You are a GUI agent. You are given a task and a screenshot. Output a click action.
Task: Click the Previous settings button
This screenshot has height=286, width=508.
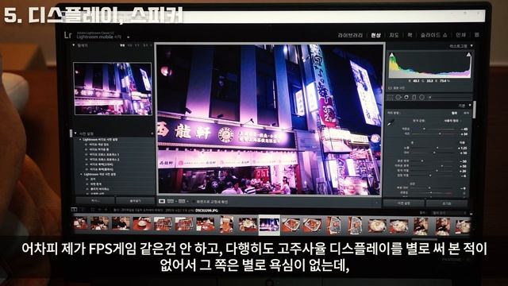click(404, 203)
